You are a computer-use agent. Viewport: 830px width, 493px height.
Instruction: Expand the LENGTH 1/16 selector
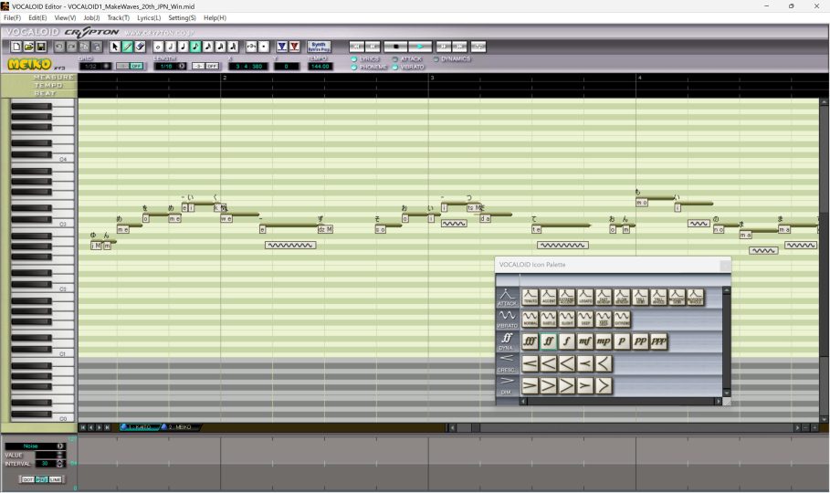pyautogui.click(x=181, y=66)
